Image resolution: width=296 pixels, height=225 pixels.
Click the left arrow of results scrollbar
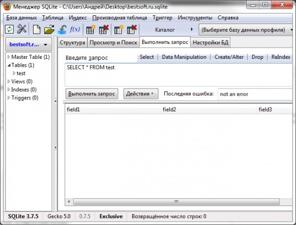[x=69, y=202]
